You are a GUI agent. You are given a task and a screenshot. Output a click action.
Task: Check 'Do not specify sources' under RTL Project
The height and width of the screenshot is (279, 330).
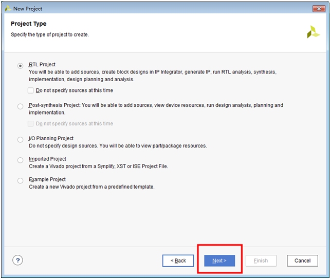click(30, 90)
